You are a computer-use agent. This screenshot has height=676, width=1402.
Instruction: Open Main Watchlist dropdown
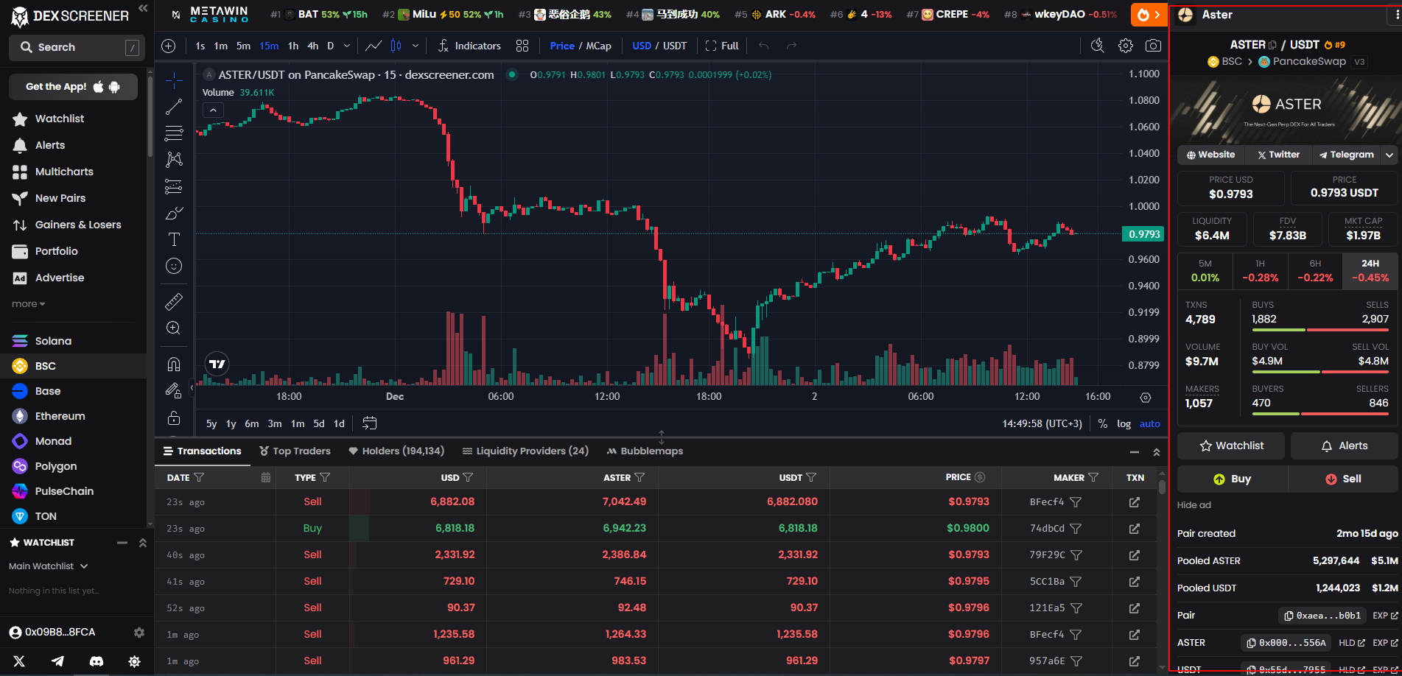(x=49, y=566)
